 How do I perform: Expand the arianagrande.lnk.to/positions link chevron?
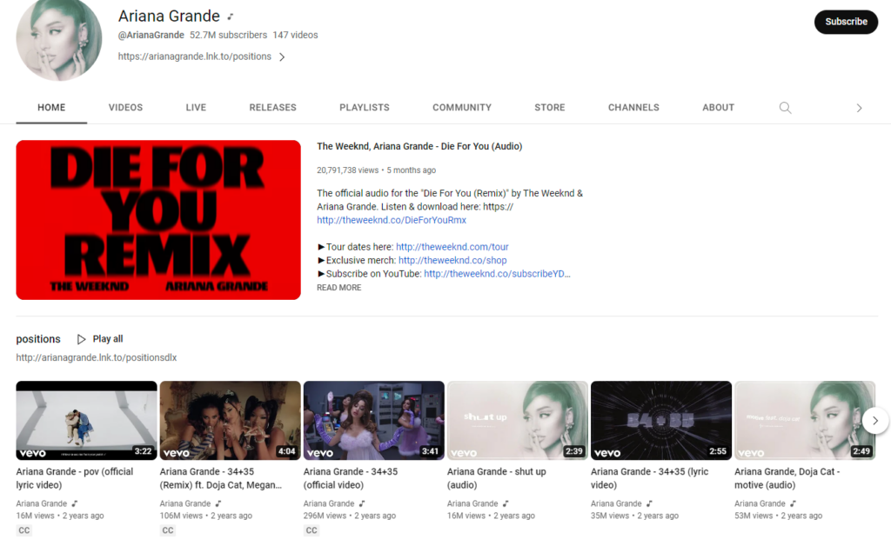[282, 57]
